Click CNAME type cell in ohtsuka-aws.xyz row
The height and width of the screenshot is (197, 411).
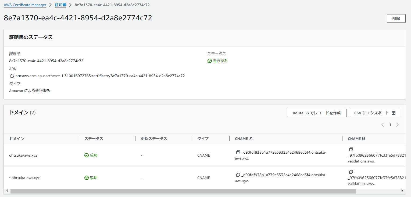[203, 155]
